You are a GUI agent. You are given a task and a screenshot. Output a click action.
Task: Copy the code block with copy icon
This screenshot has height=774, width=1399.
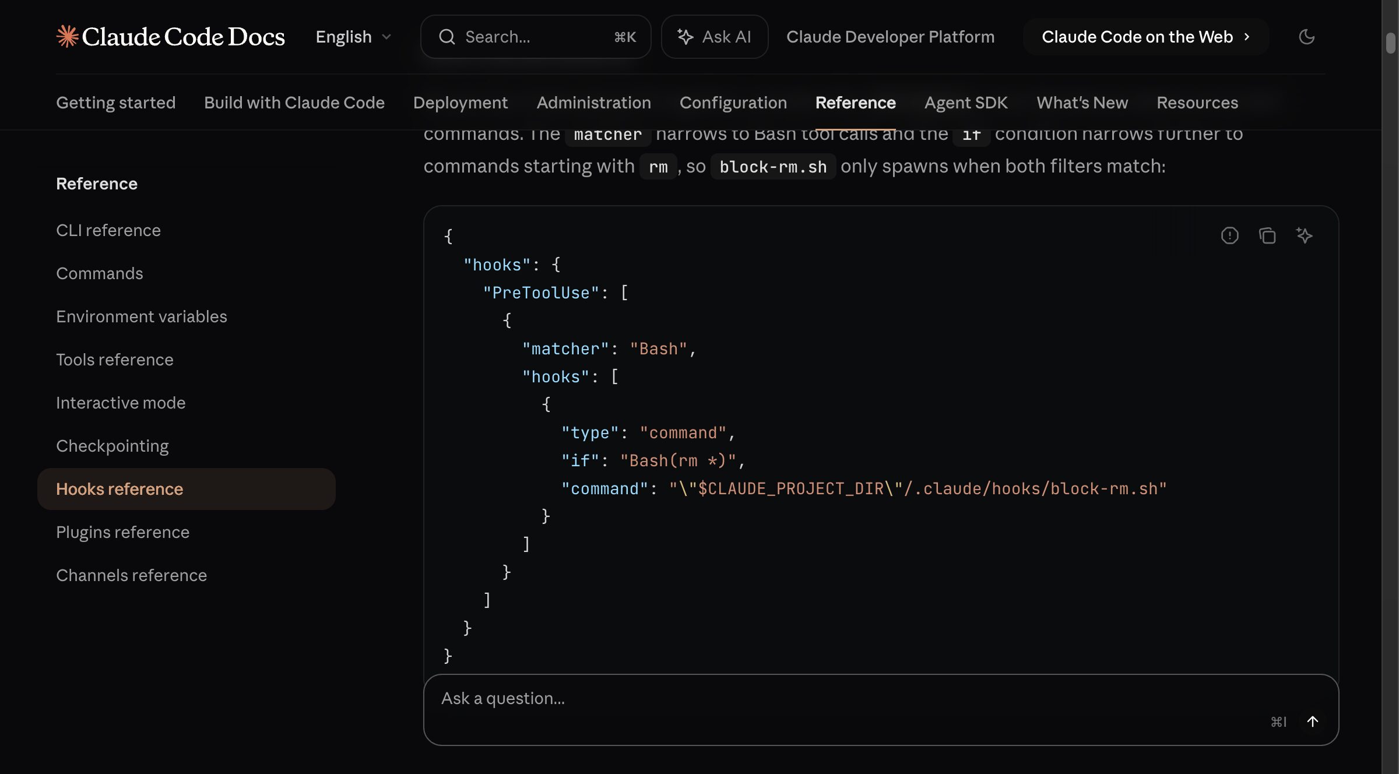tap(1267, 235)
